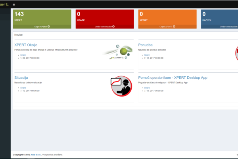238x159 pixels.
Task: Click the xpert logo in header
Action: pos(4,4)
